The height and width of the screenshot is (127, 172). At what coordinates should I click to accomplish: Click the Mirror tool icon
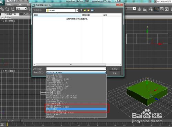pyautogui.click(x=139, y=9)
